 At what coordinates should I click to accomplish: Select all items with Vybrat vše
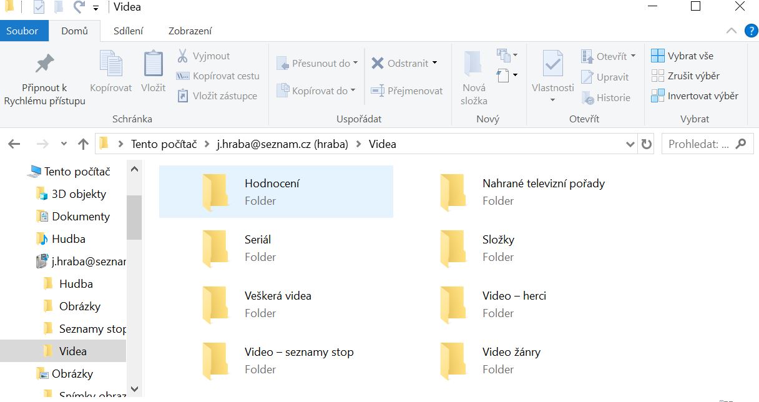pos(682,56)
